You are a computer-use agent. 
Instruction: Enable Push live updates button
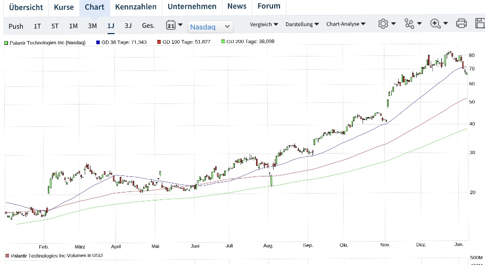16,26
